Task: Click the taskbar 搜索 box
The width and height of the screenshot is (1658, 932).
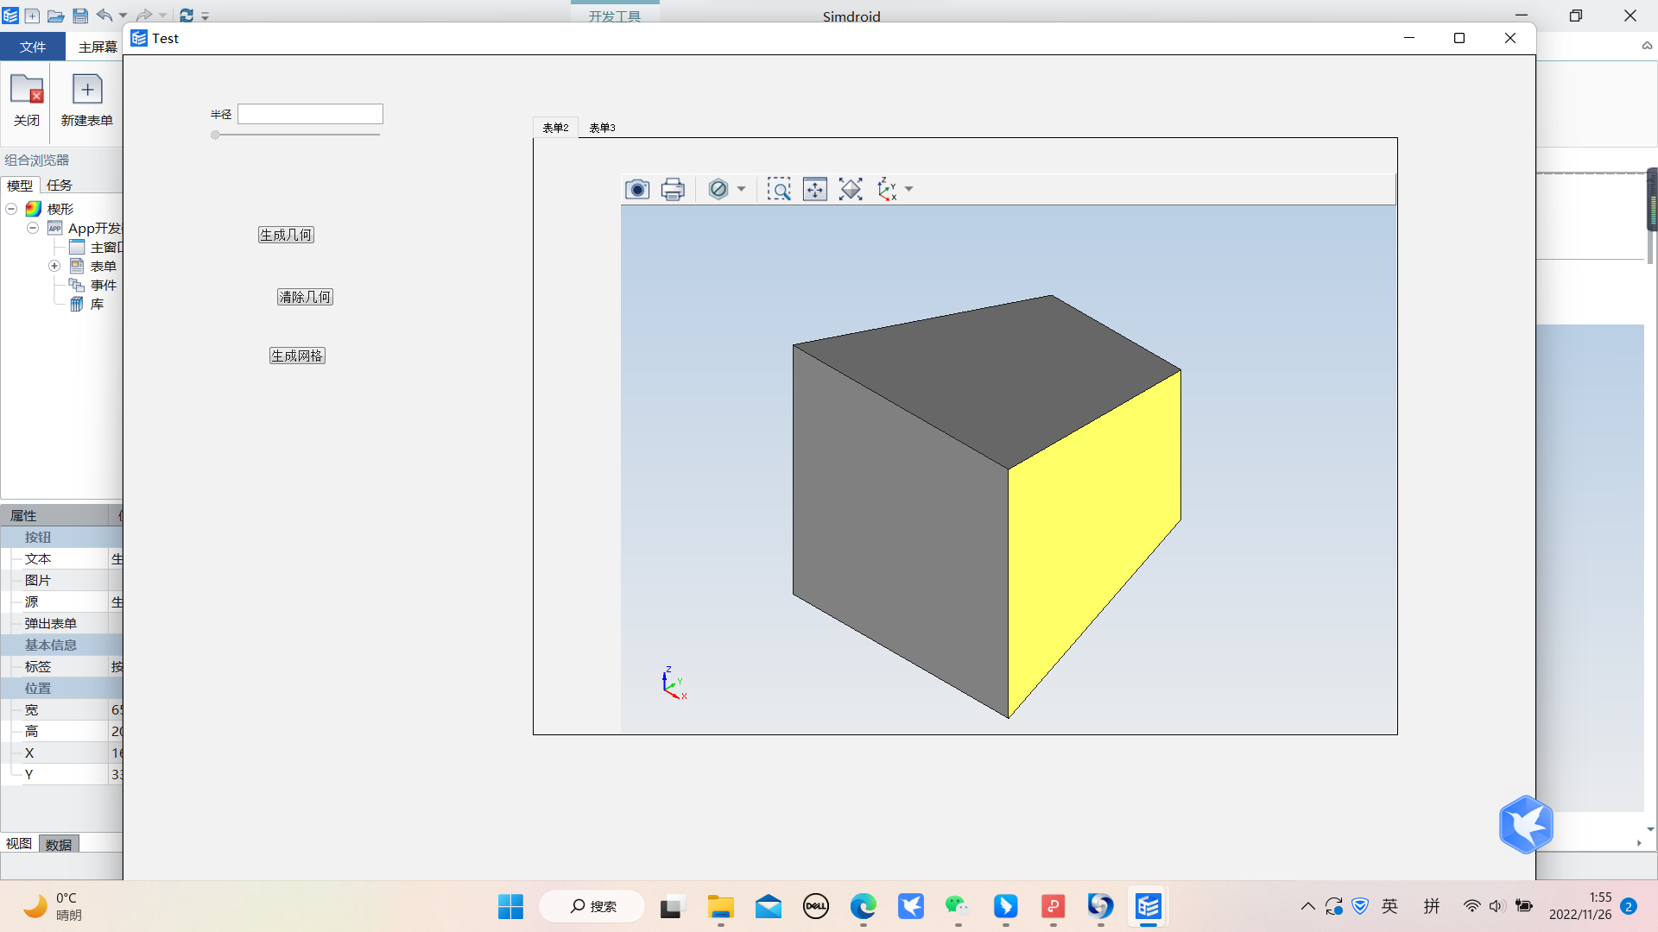Action: pyautogui.click(x=592, y=906)
